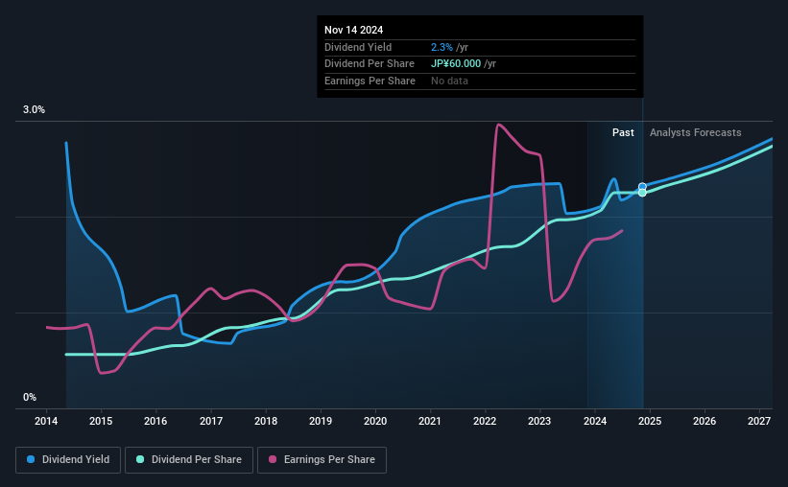Click the tooltip Dividend Yield row label

click(358, 47)
